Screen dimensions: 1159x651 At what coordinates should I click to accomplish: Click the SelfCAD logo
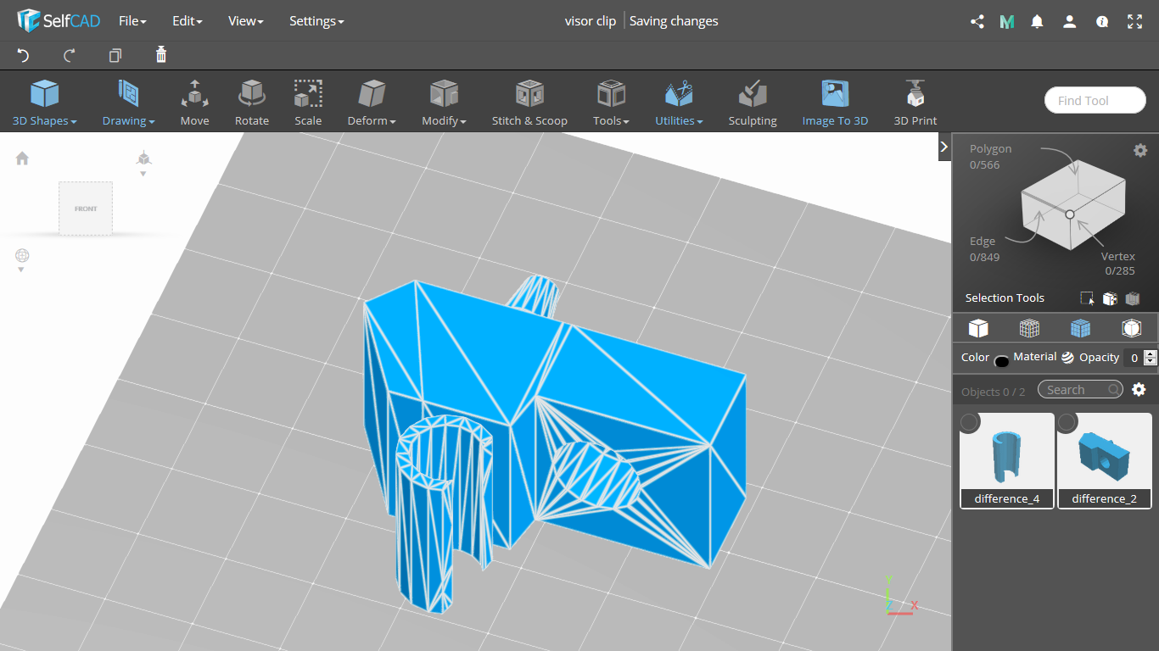click(58, 20)
